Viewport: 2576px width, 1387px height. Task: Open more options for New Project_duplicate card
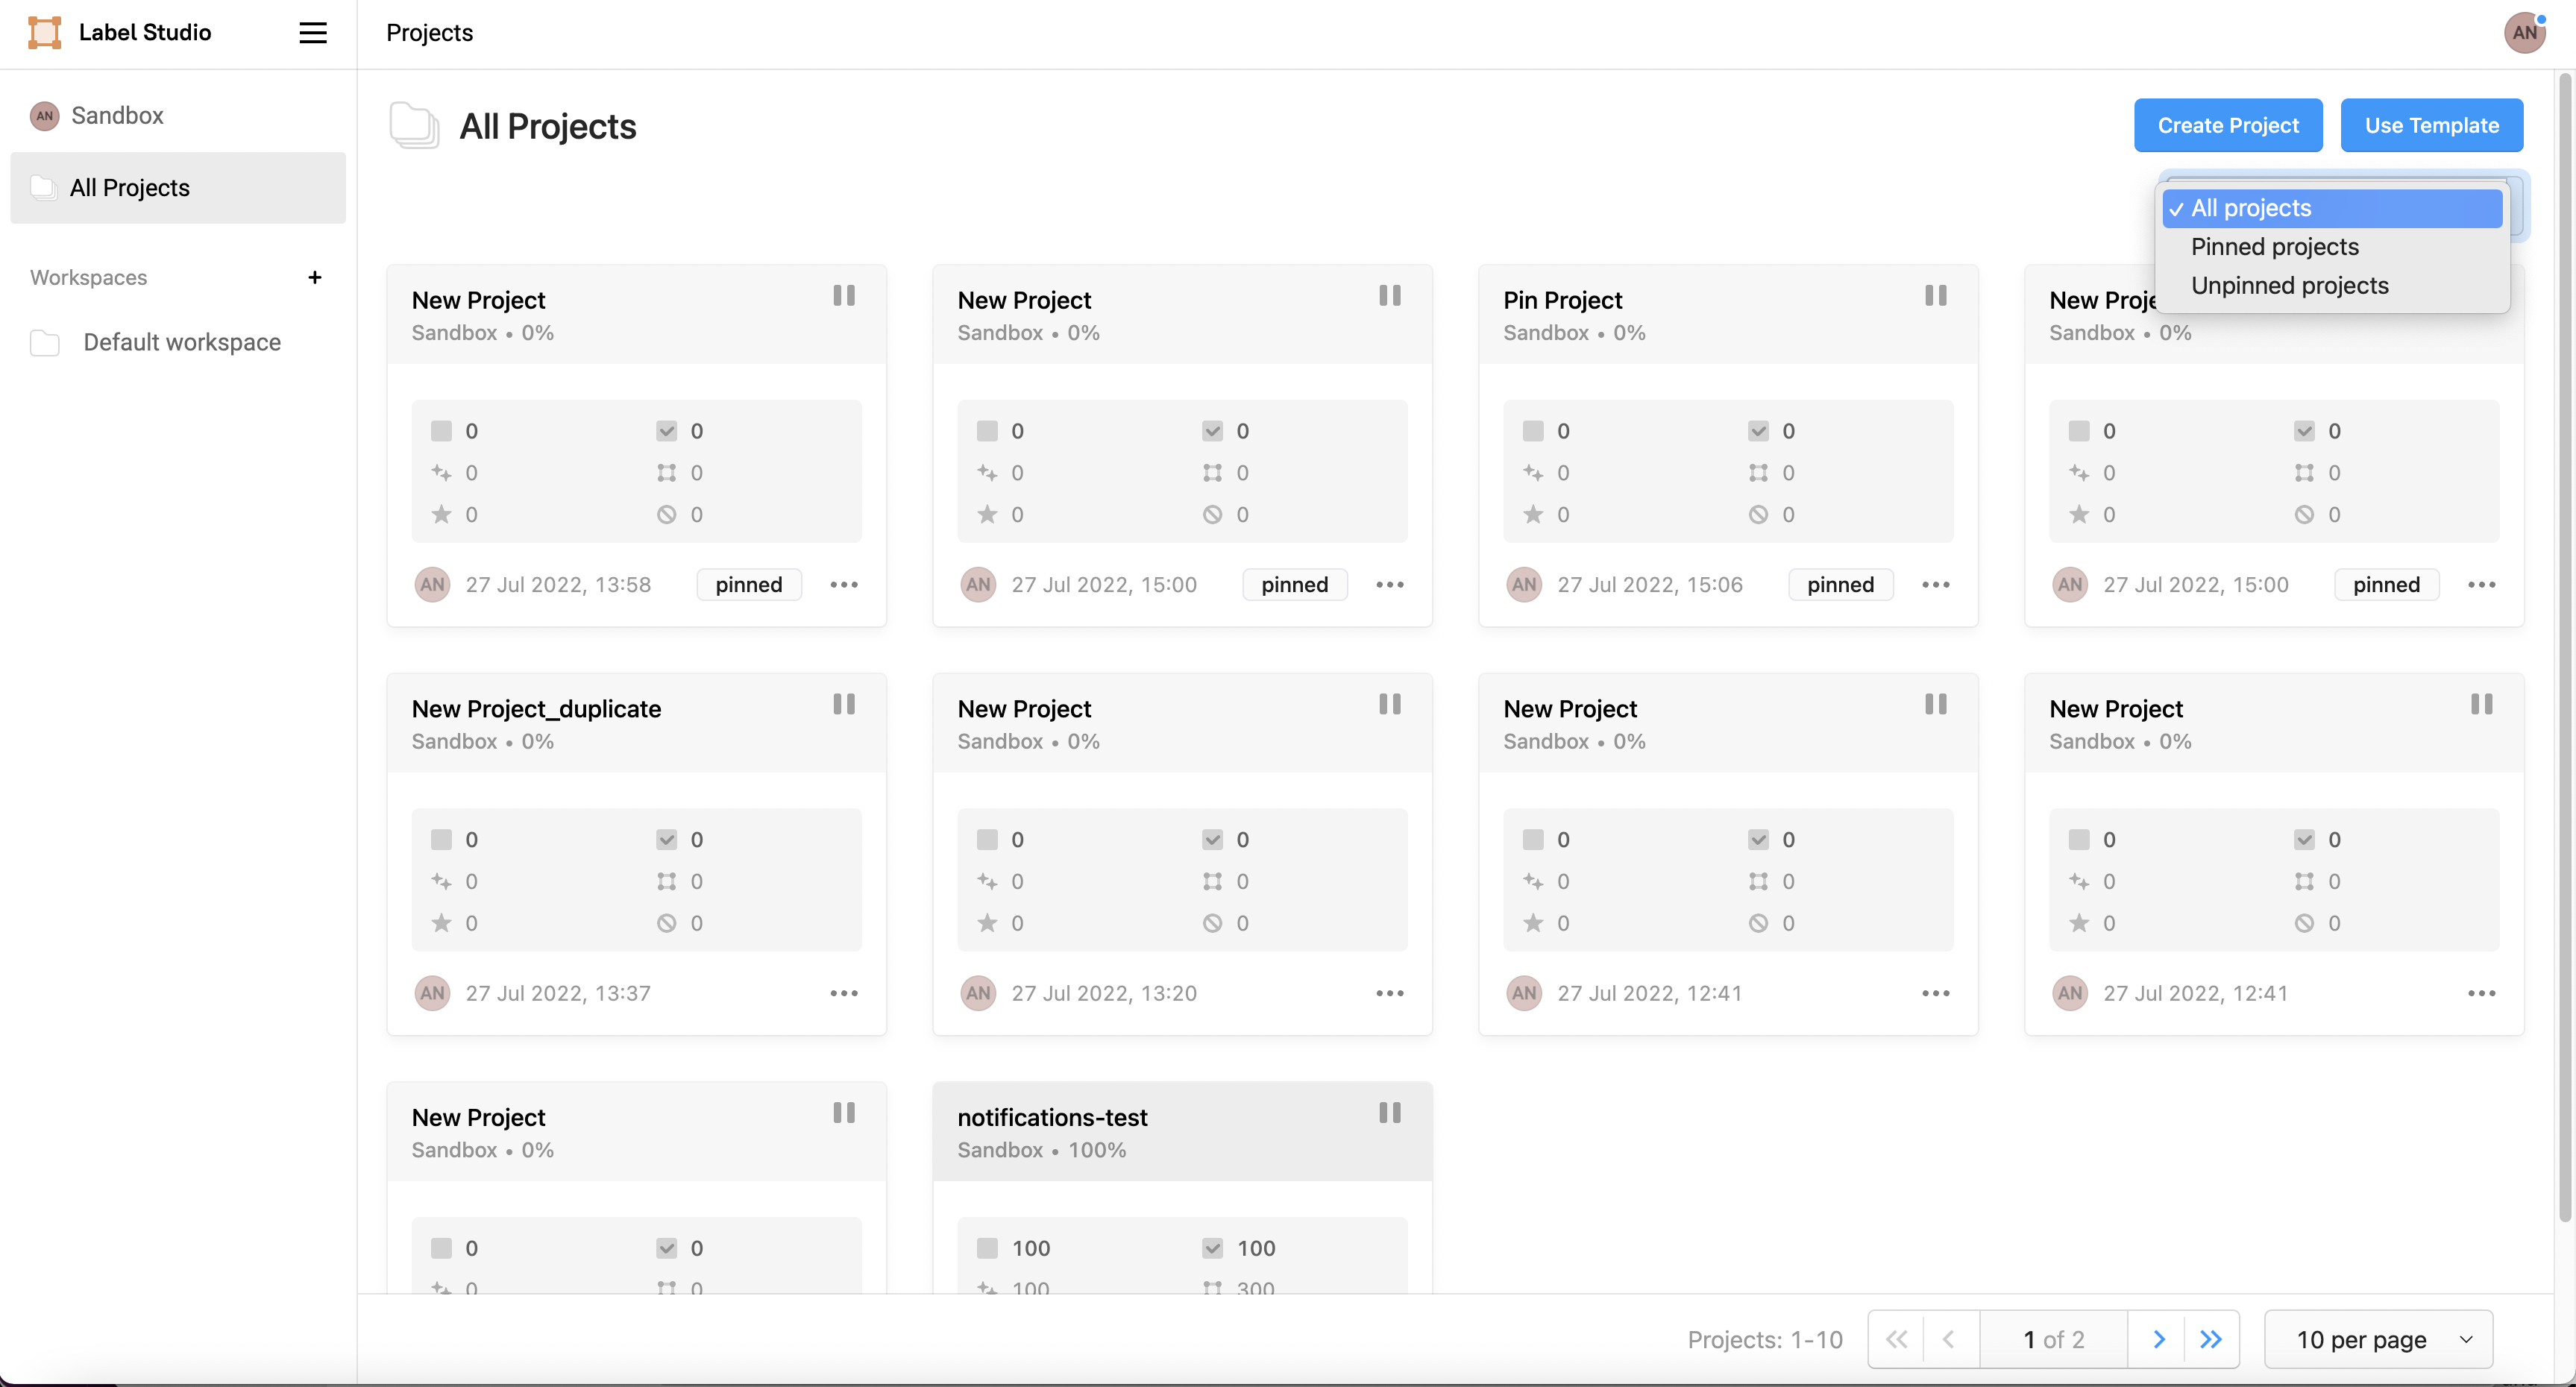click(x=843, y=993)
